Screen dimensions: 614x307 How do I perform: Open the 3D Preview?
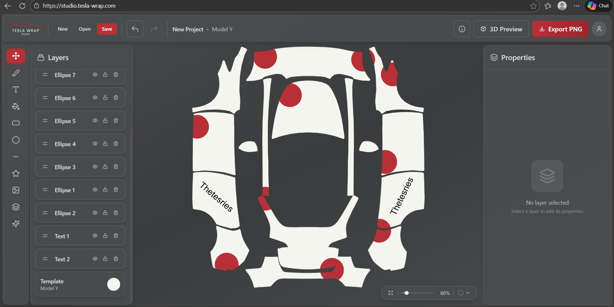(x=501, y=29)
